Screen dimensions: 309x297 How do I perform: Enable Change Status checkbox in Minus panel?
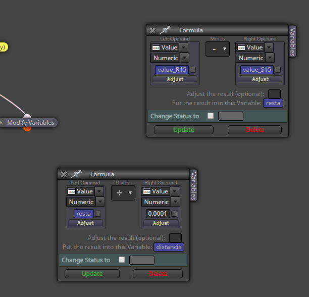(211, 116)
